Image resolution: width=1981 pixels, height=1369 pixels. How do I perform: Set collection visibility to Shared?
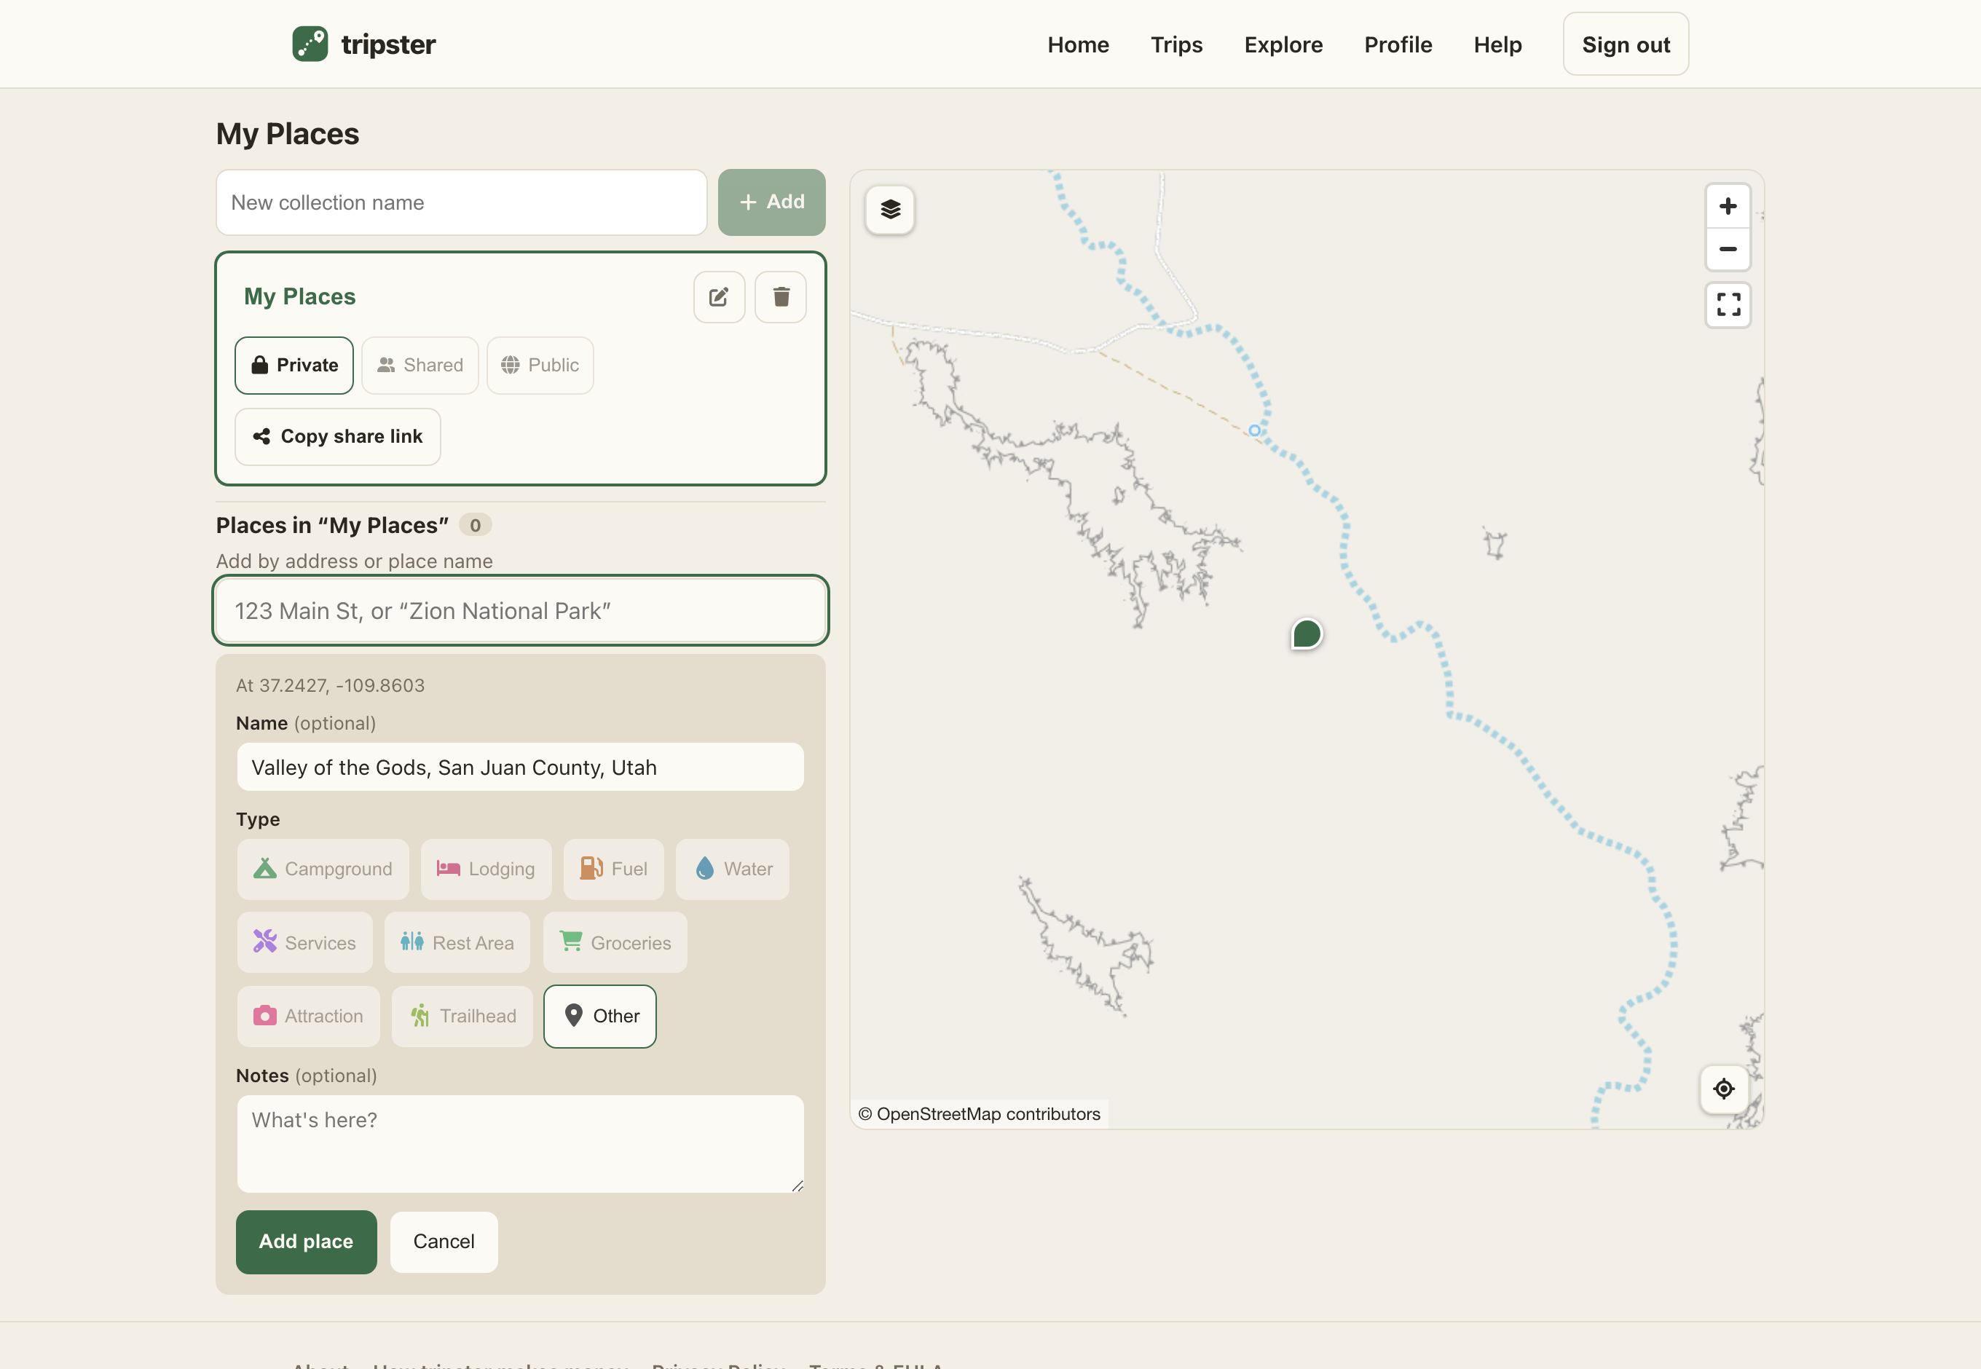[x=420, y=366]
